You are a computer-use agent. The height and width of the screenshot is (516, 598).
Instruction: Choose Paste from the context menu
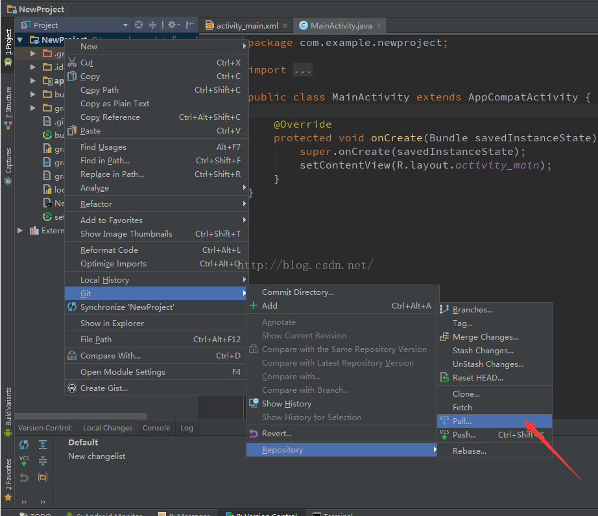tap(157, 131)
